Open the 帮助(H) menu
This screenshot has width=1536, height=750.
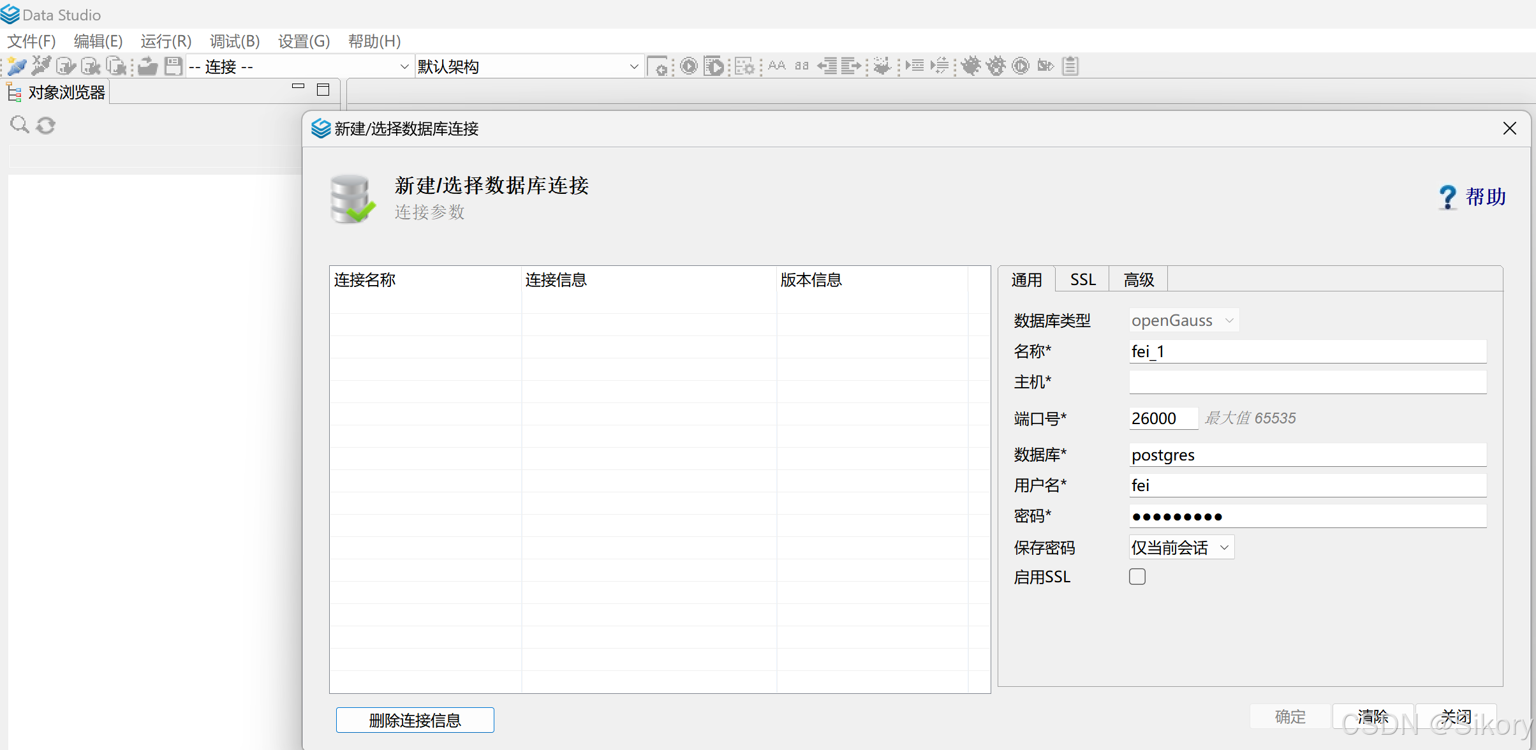click(x=374, y=41)
